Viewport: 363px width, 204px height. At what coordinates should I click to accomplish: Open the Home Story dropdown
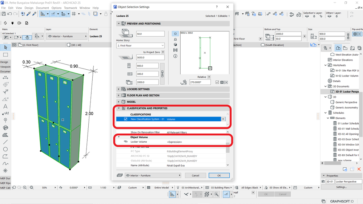pyautogui.click(x=141, y=46)
